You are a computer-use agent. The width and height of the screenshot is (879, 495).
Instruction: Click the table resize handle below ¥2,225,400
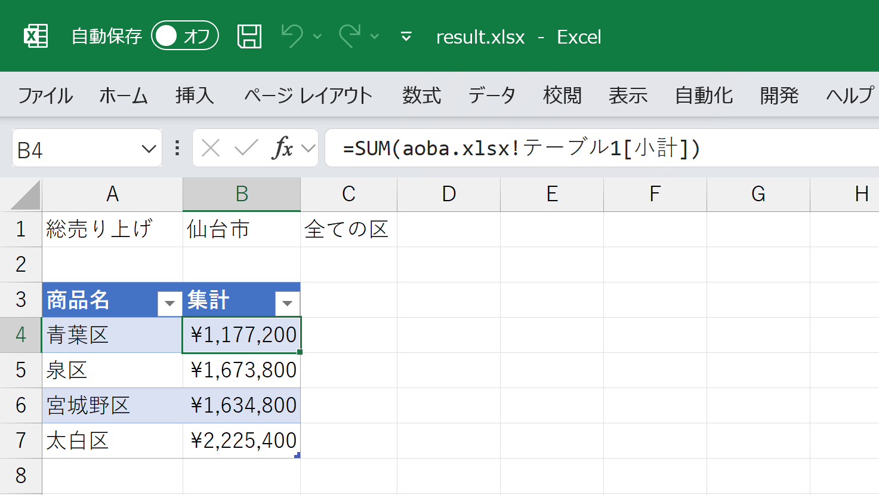(297, 455)
